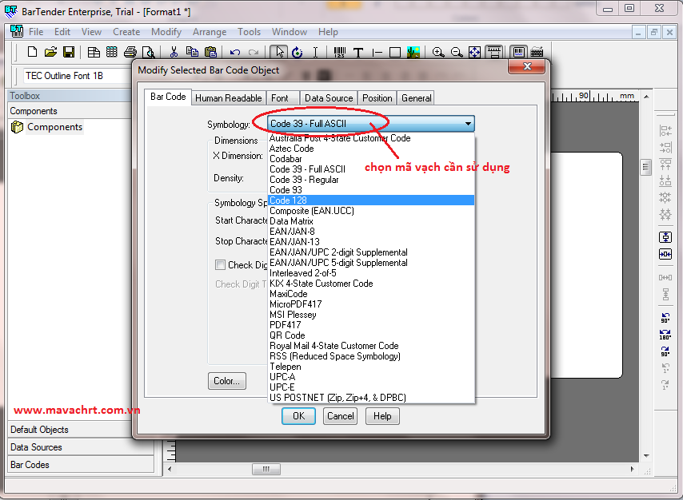The height and width of the screenshot is (500, 683).
Task: Center object horizontally on label icon
Action: (x=665, y=254)
